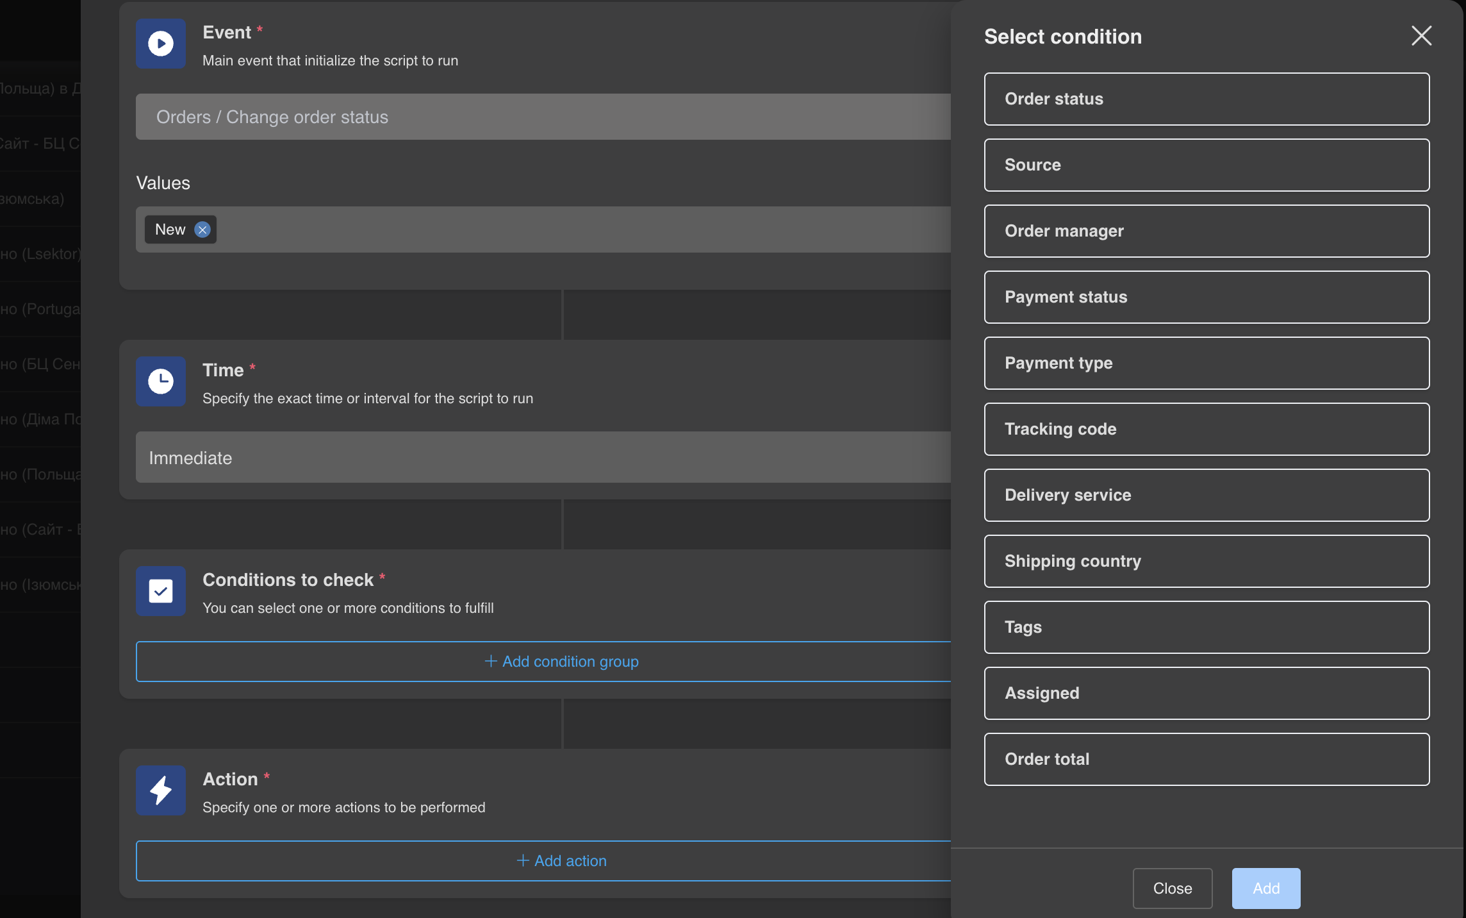Select the Order status condition
This screenshot has width=1466, height=918.
click(x=1206, y=99)
